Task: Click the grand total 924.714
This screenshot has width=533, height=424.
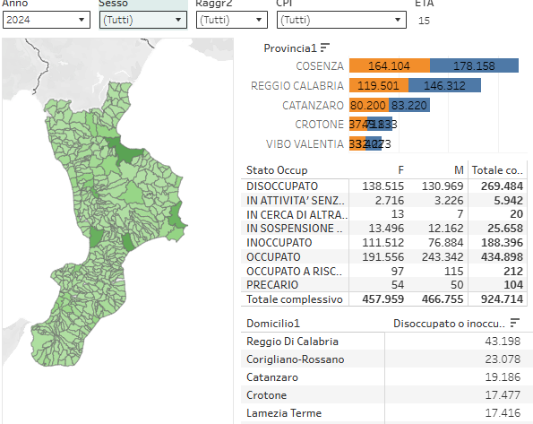Action: 502,299
